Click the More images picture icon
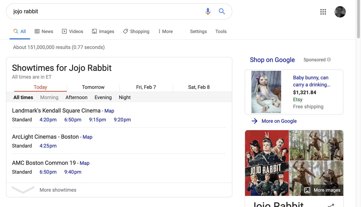The height and width of the screenshot is (207, 361). tap(307, 190)
